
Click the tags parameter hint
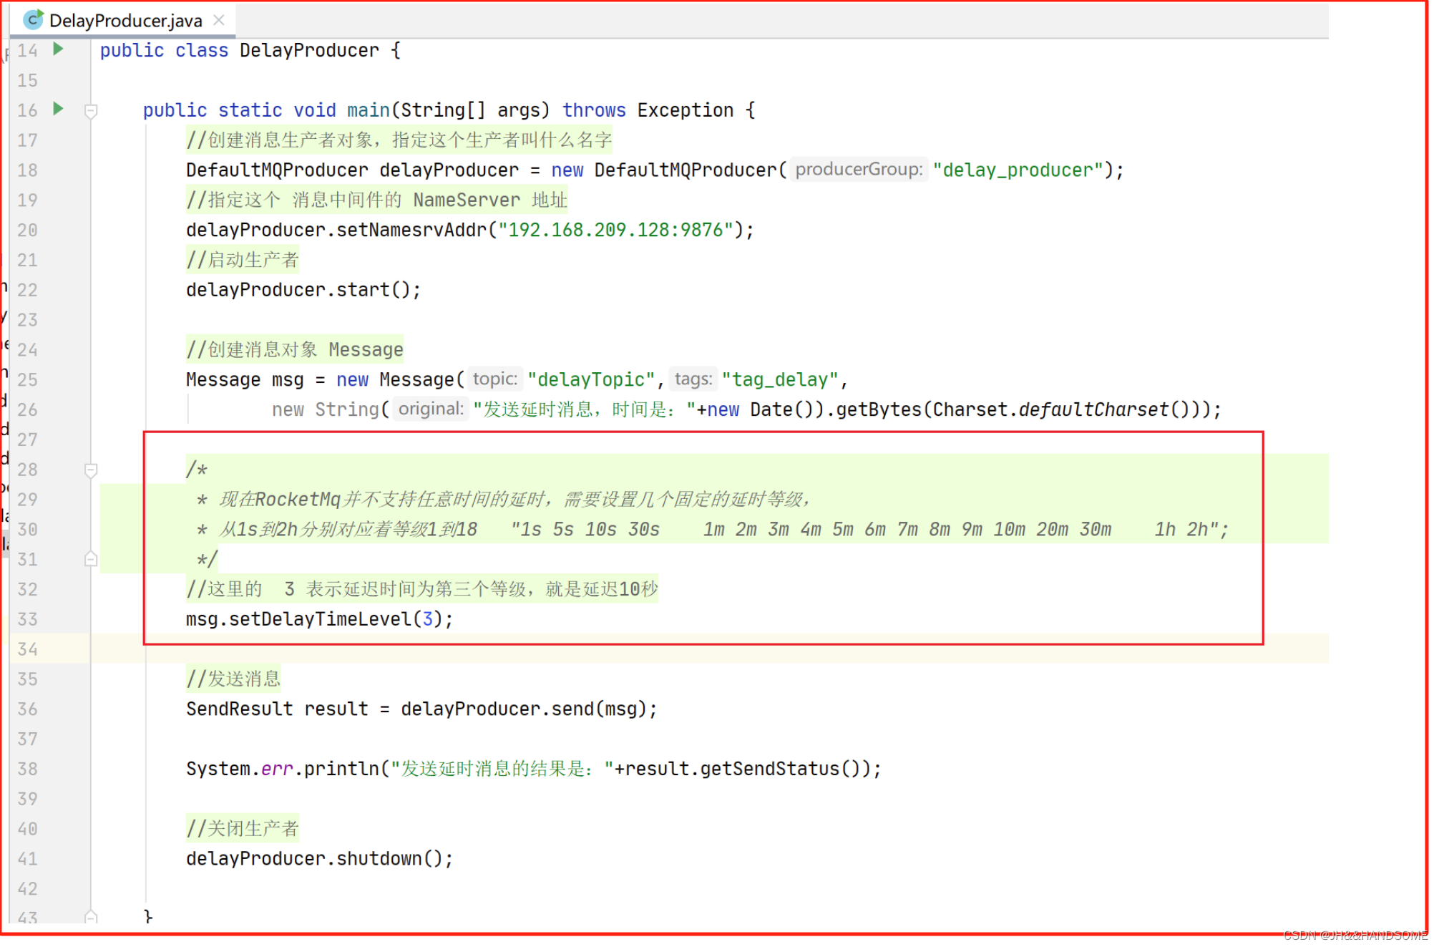click(x=693, y=379)
